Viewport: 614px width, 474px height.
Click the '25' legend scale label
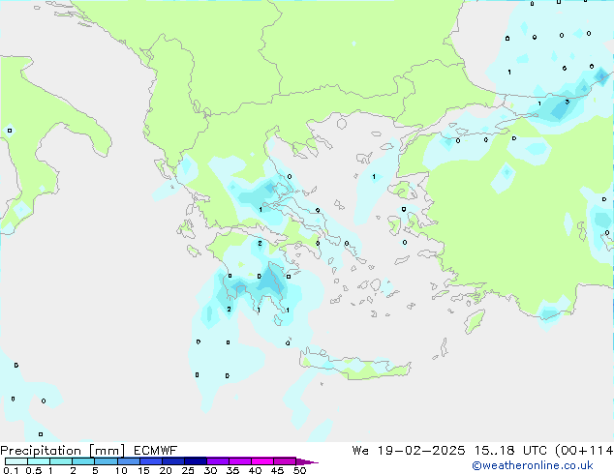(188, 470)
